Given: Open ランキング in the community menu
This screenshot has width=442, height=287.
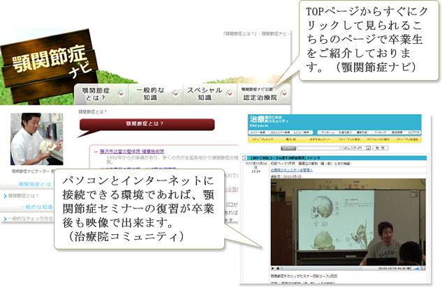Looking at the screenshot, I should [381, 132].
